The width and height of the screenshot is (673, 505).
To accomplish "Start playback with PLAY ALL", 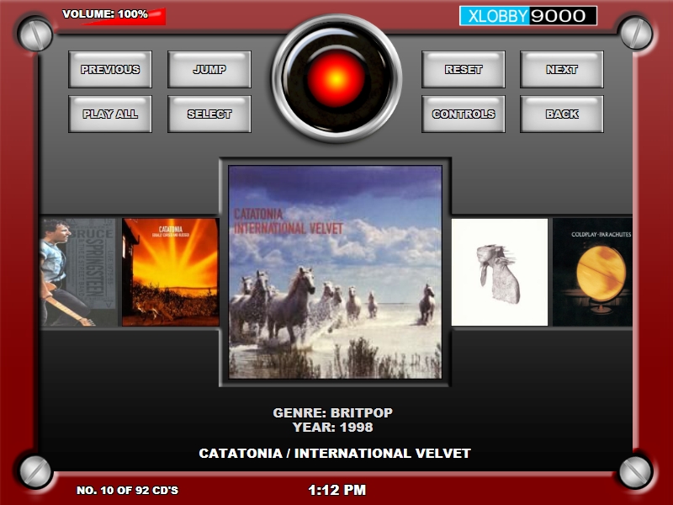I will pos(110,114).
